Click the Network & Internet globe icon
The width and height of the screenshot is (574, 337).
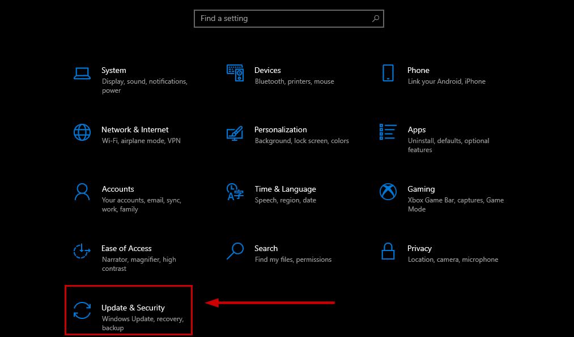[82, 132]
